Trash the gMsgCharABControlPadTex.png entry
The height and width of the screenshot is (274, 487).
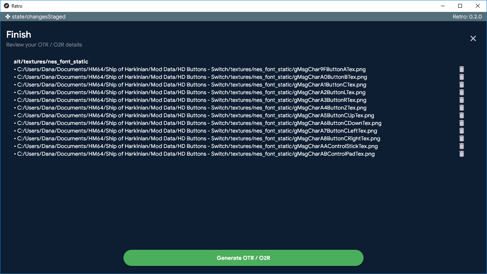(462, 154)
